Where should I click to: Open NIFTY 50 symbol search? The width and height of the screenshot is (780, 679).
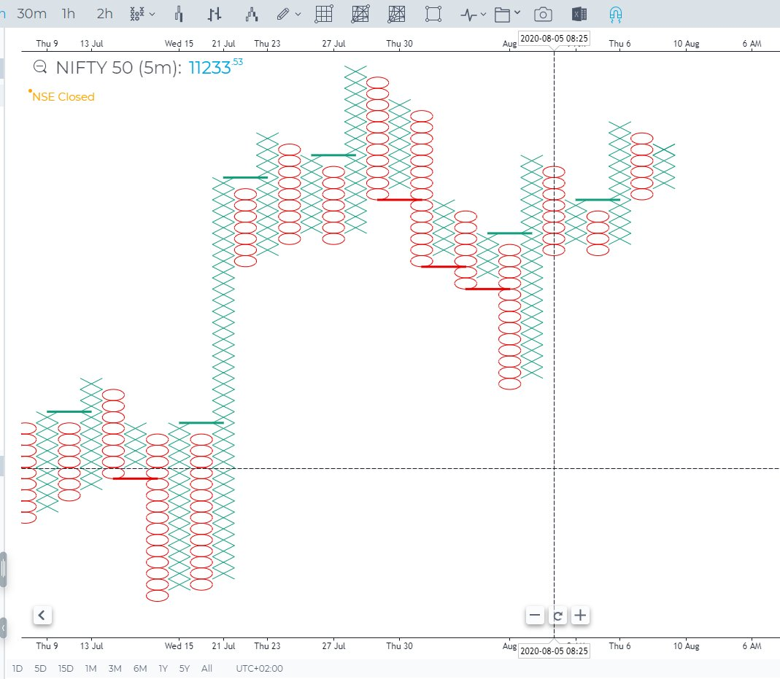click(x=42, y=69)
